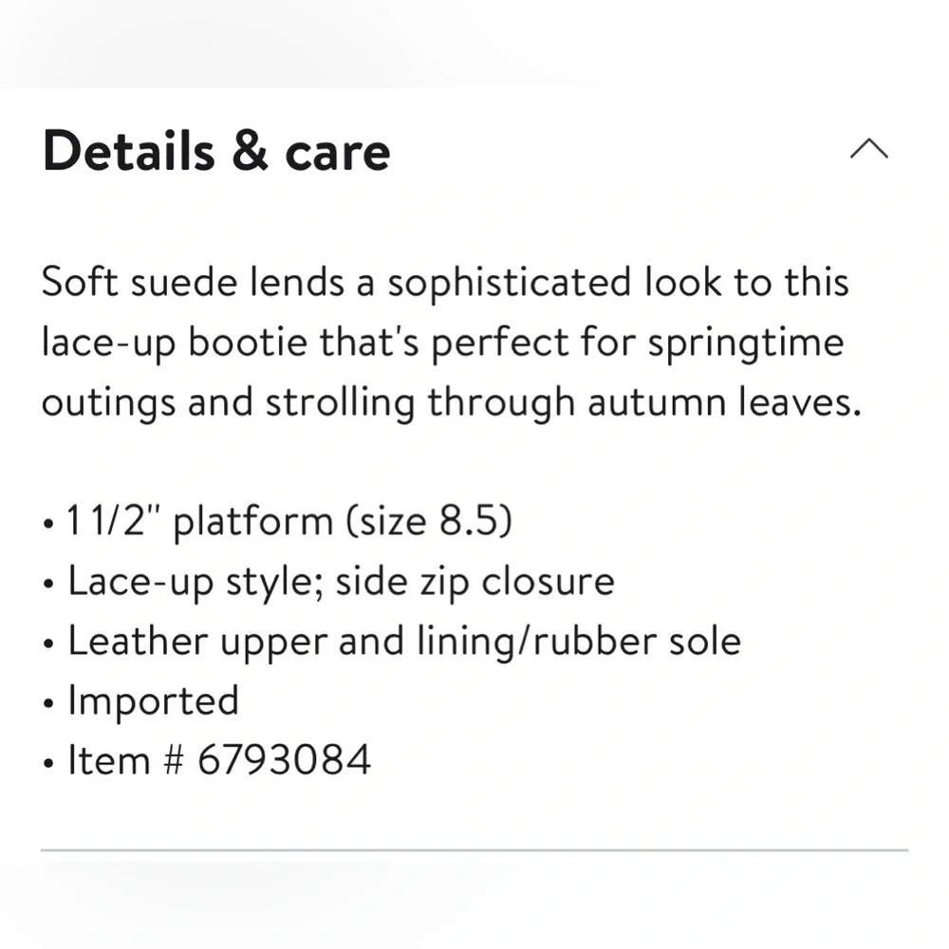949x949 pixels.
Task: Click "autumn leaves" in the description
Action: 723,402
